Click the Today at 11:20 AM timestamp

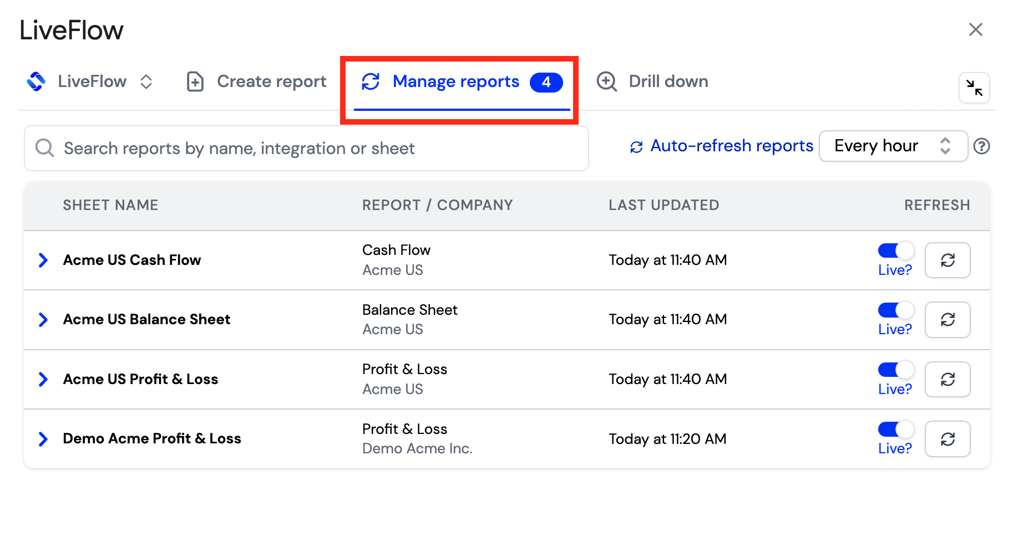(x=667, y=439)
